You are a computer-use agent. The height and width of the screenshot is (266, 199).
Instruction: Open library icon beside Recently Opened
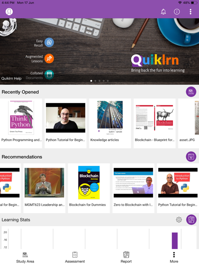pos(191,92)
